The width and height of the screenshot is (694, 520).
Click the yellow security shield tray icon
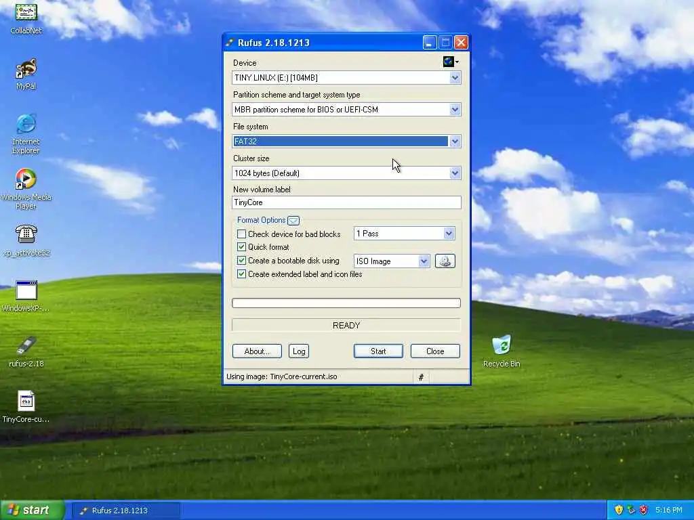pyautogui.click(x=619, y=510)
